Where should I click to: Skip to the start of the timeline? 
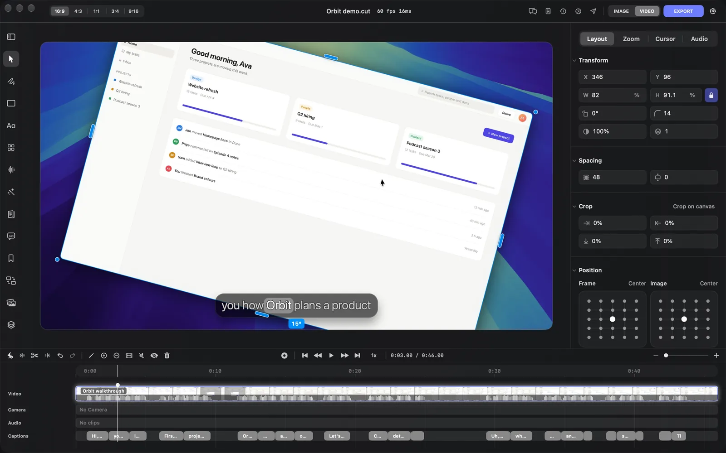pos(305,356)
